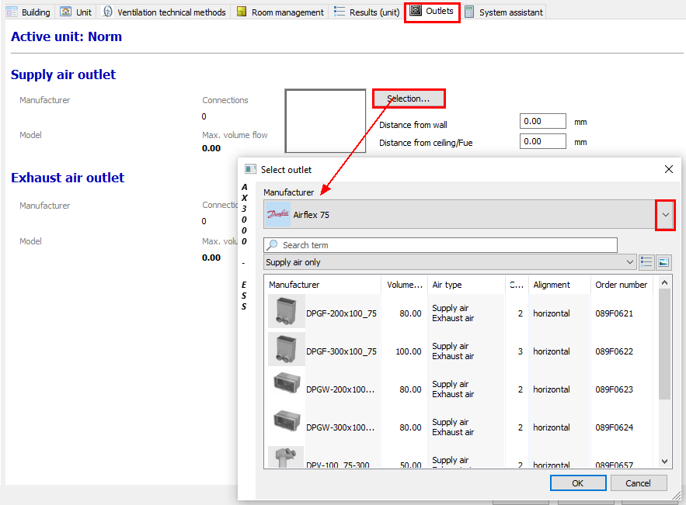
Task: Select the DPGF-200x100_75 thumbnail
Action: 286,312
